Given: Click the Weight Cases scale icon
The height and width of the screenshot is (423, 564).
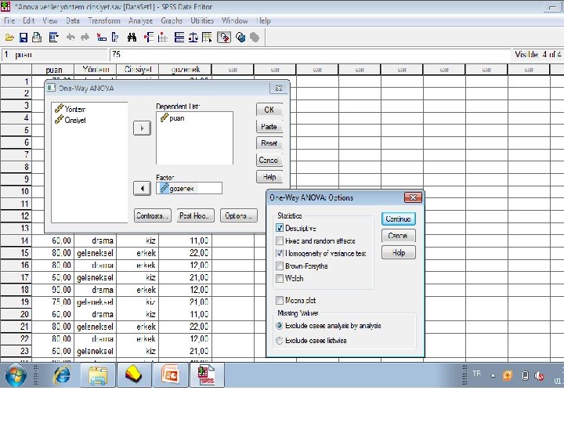Looking at the screenshot, I should coord(193,38).
